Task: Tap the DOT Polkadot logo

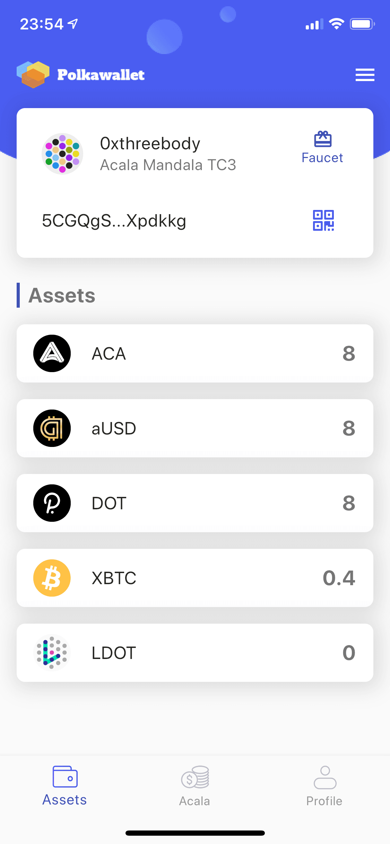Action: pos(52,503)
